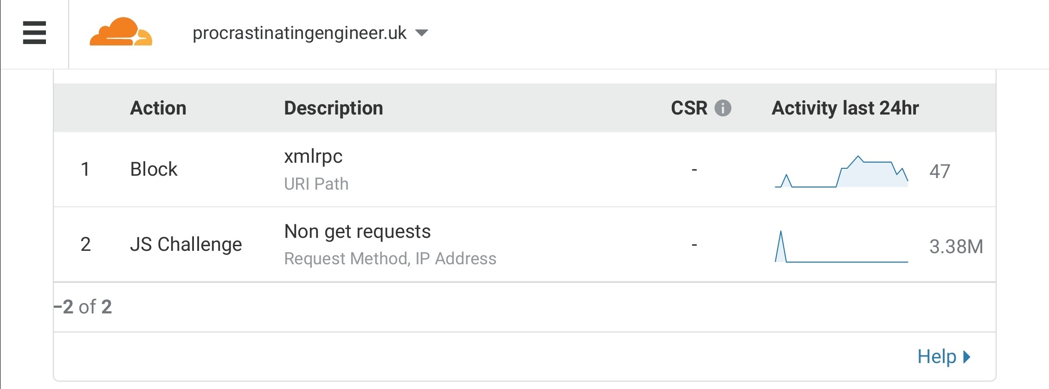Open the hamburger navigation menu
Image resolution: width=1049 pixels, height=389 pixels.
[34, 33]
